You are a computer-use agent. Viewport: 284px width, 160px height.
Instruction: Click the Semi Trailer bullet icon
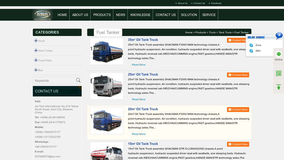coord(36,50)
